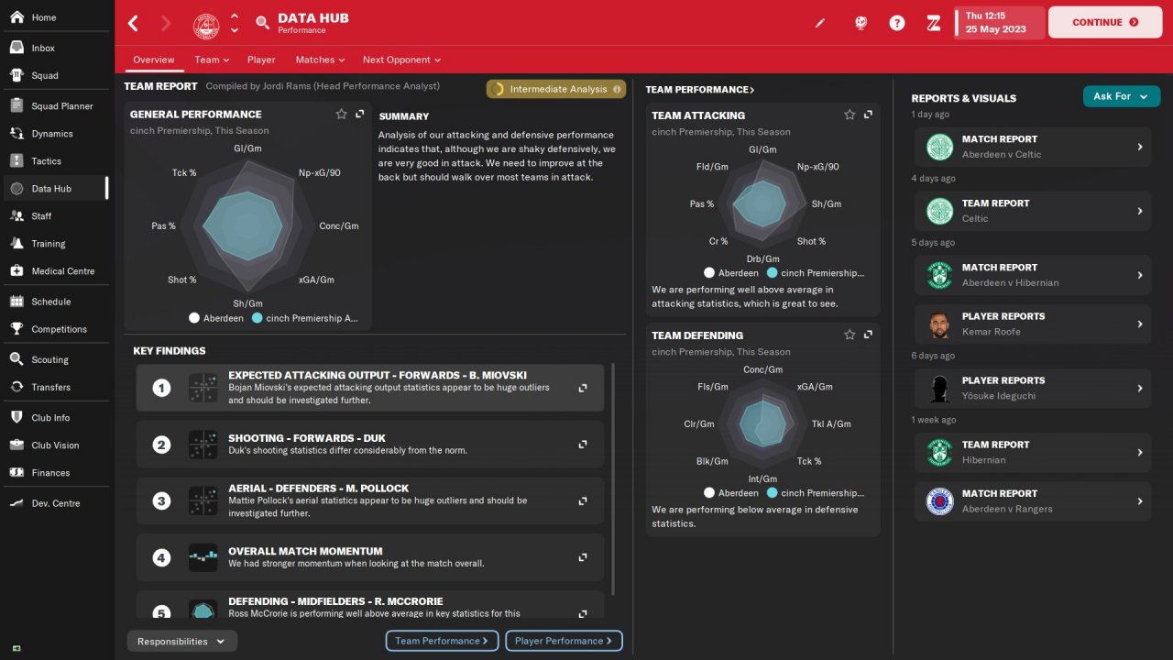Click the Club Info shield icon

click(x=16, y=417)
